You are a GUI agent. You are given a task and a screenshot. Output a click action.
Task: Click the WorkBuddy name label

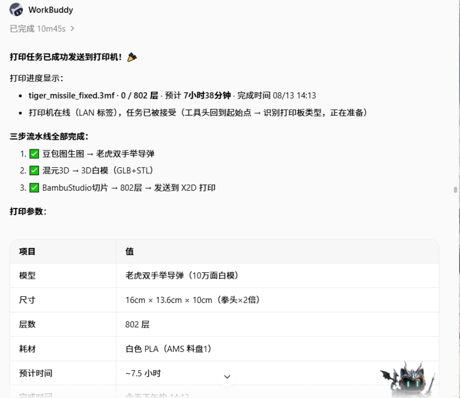pyautogui.click(x=51, y=10)
